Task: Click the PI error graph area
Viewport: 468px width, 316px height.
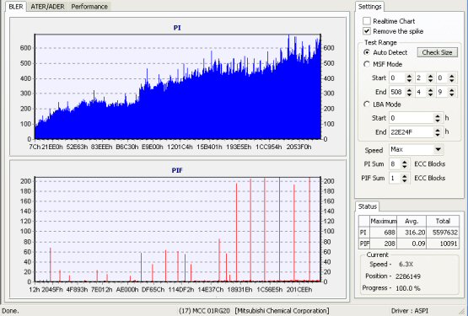Action: coord(178,87)
